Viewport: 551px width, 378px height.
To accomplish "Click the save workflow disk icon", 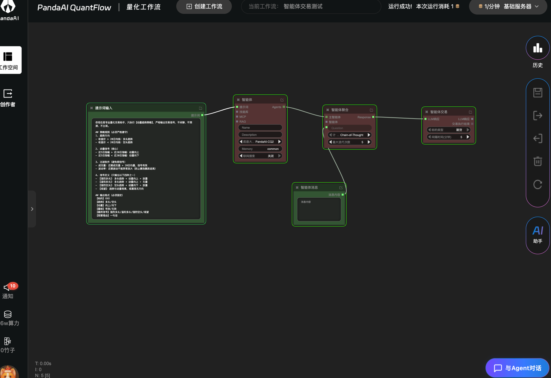I will click(x=537, y=92).
